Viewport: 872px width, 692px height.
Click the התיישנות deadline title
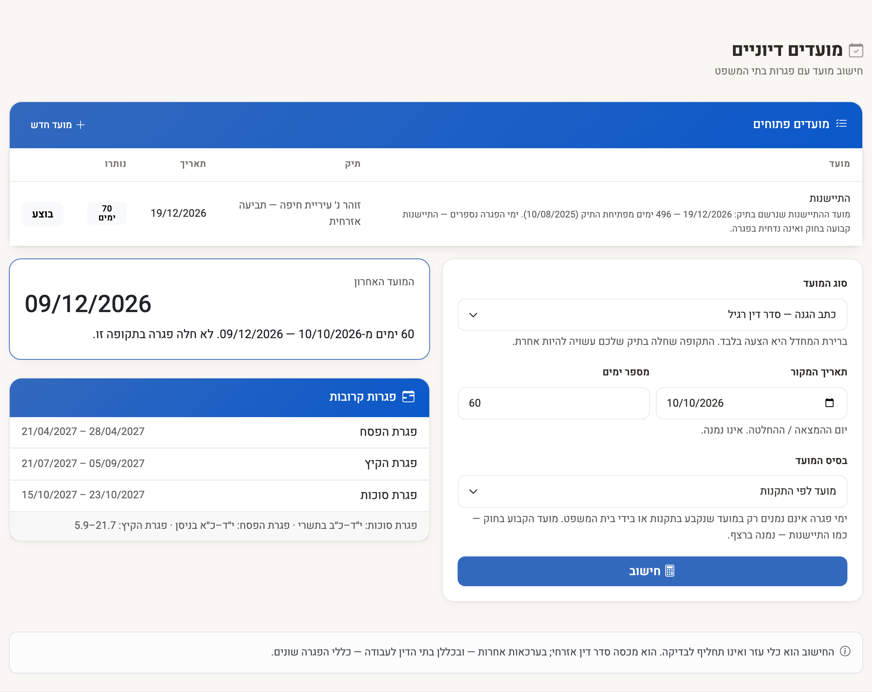(x=830, y=199)
